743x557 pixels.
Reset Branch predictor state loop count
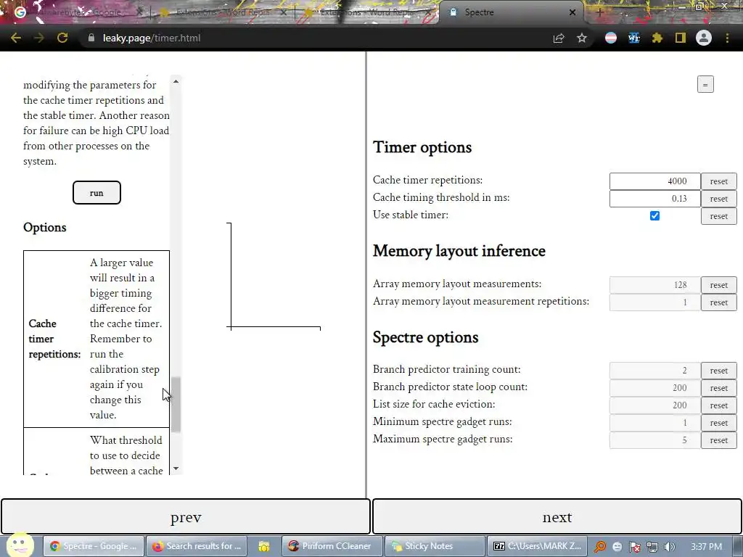(719, 388)
